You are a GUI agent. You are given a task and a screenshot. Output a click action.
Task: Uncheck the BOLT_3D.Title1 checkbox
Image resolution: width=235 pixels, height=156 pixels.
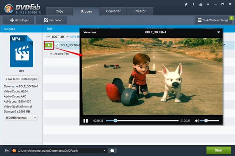pyautogui.click(x=57, y=45)
